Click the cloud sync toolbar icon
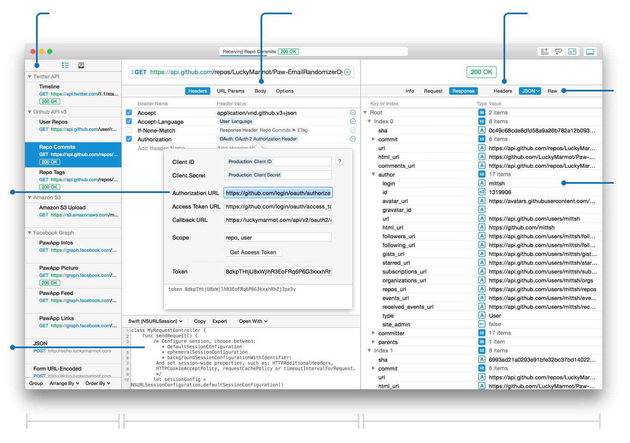 [558, 52]
